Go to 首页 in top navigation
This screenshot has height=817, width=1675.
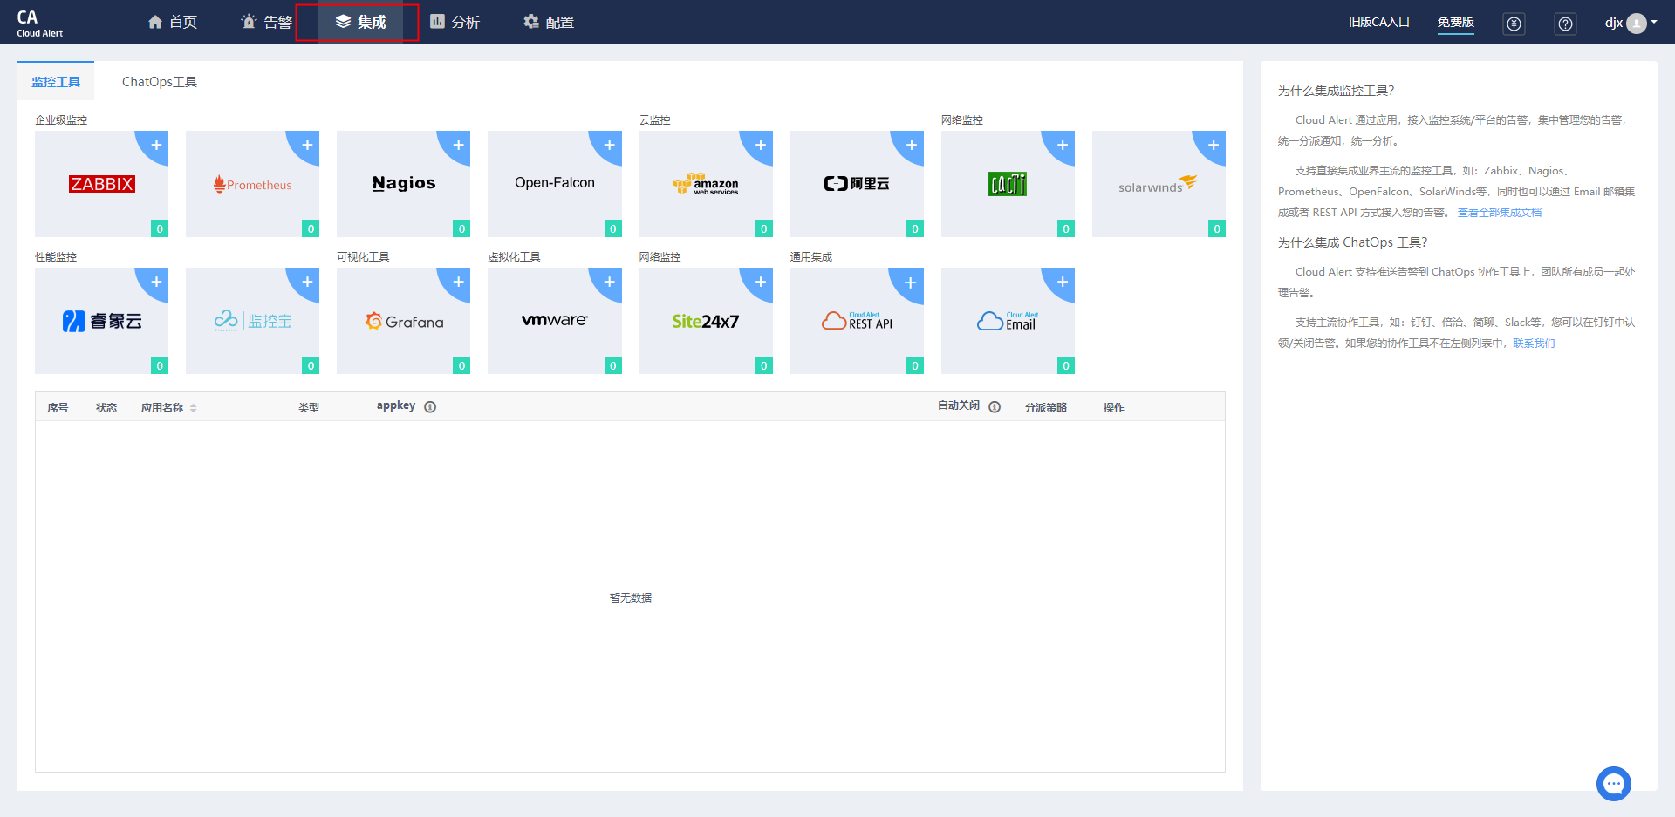pos(173,22)
